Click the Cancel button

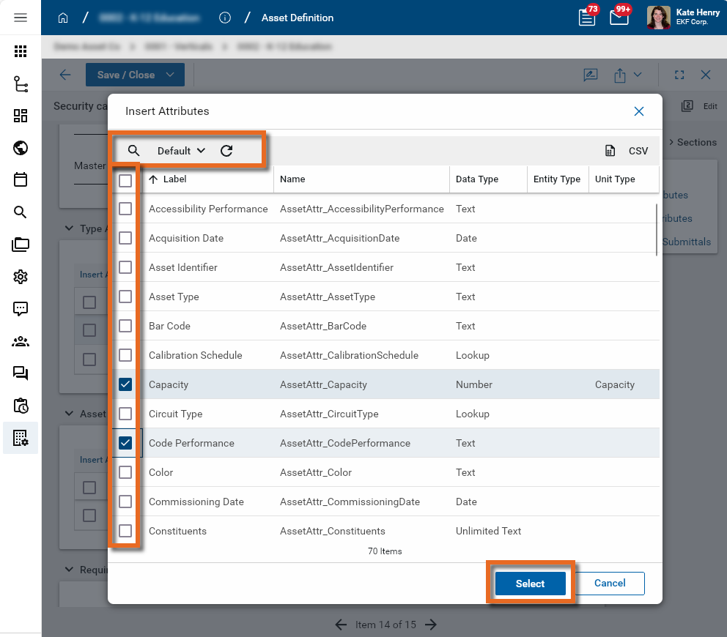[610, 584]
